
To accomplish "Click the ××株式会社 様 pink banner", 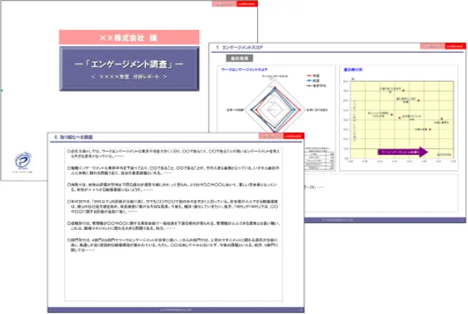I will pyautogui.click(x=129, y=36).
